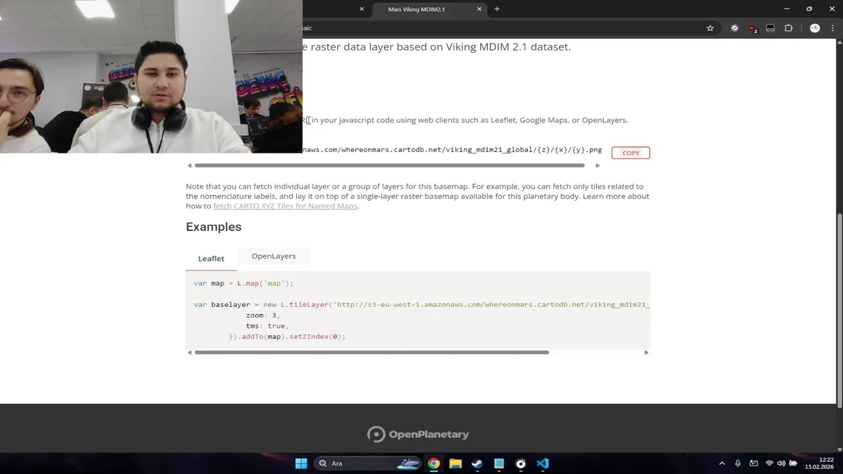Click the 'zoom: 3,' code line
The height and width of the screenshot is (474, 843).
tap(263, 315)
